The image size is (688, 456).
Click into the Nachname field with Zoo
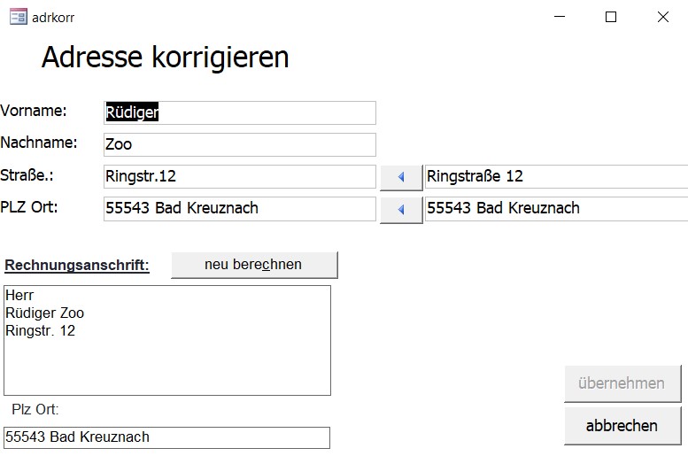pos(239,144)
